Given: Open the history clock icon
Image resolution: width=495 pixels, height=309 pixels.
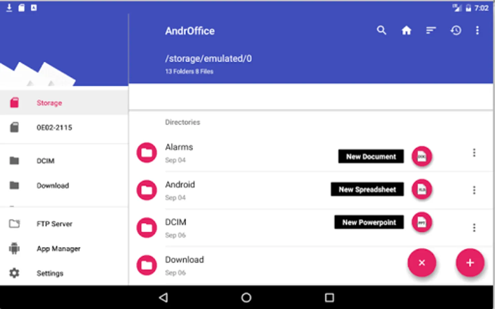Looking at the screenshot, I should [456, 31].
